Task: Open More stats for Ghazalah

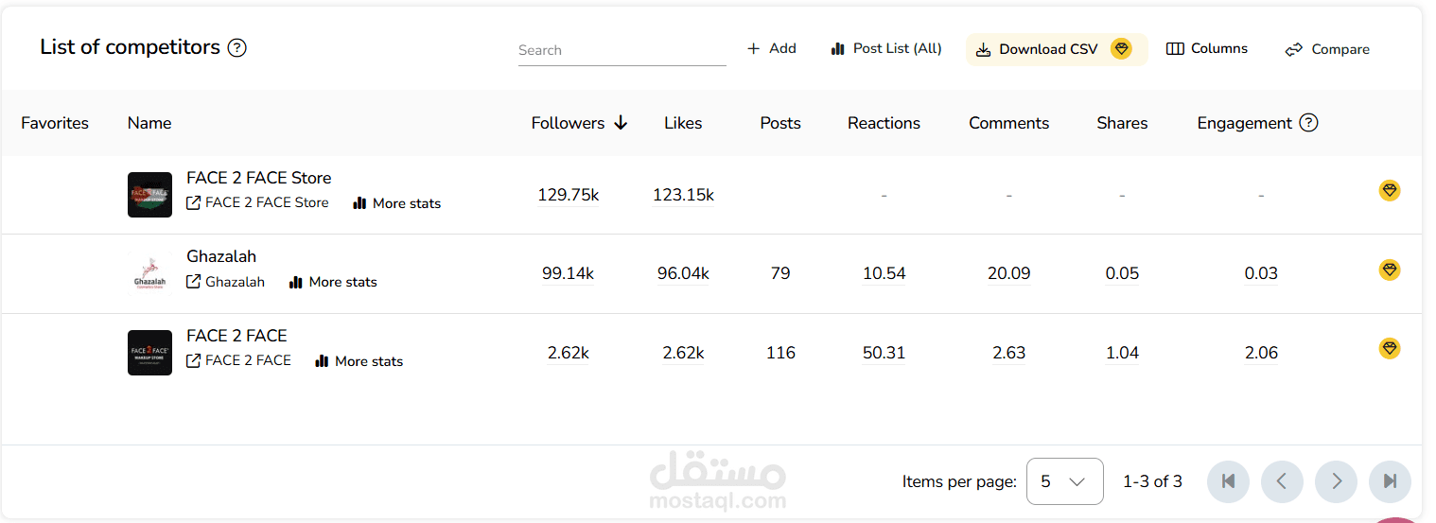Action: point(333,282)
